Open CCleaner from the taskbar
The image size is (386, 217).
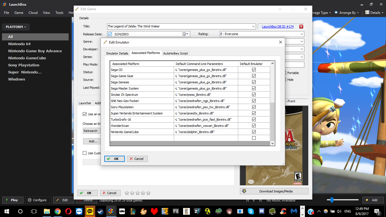click(283, 211)
